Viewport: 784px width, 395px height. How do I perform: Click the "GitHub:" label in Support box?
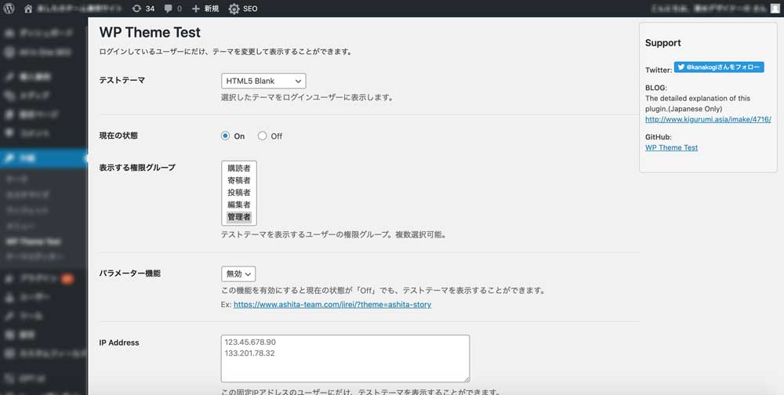(x=659, y=137)
